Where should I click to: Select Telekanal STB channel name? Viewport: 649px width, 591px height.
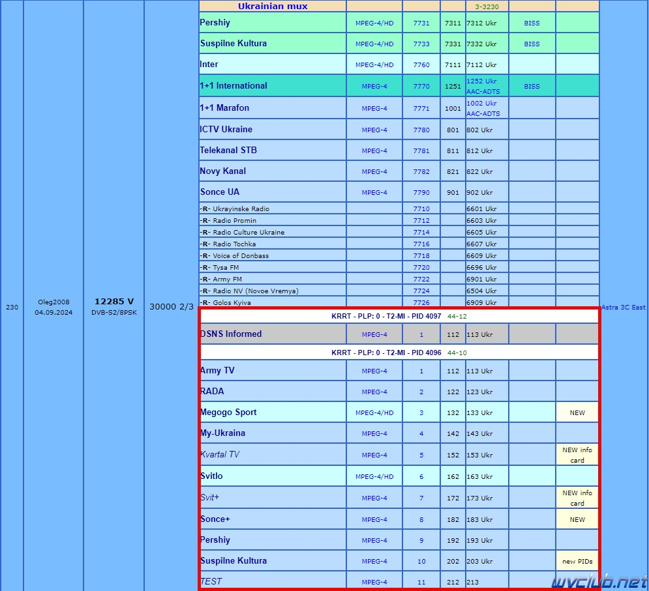(228, 151)
